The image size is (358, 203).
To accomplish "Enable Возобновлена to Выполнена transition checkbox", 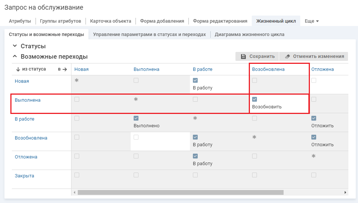I will (x=136, y=137).
